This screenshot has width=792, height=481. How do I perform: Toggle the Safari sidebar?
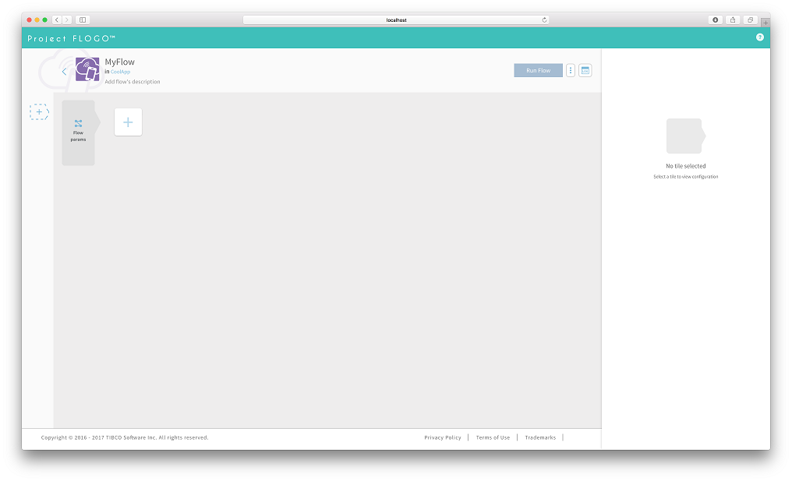(83, 19)
